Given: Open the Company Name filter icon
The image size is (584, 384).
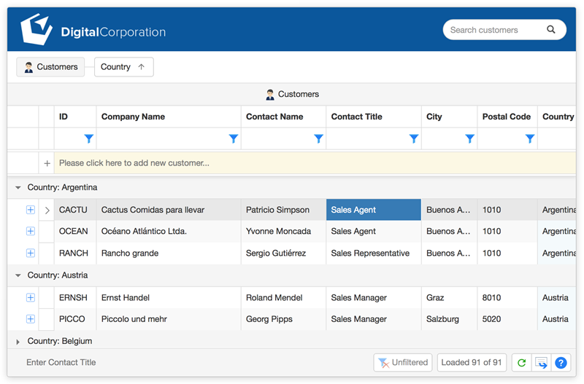Looking at the screenshot, I should (234, 138).
